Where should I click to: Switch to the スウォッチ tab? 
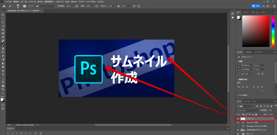point(246,12)
